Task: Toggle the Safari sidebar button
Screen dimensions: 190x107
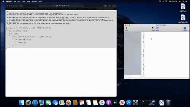Action: point(21,6)
